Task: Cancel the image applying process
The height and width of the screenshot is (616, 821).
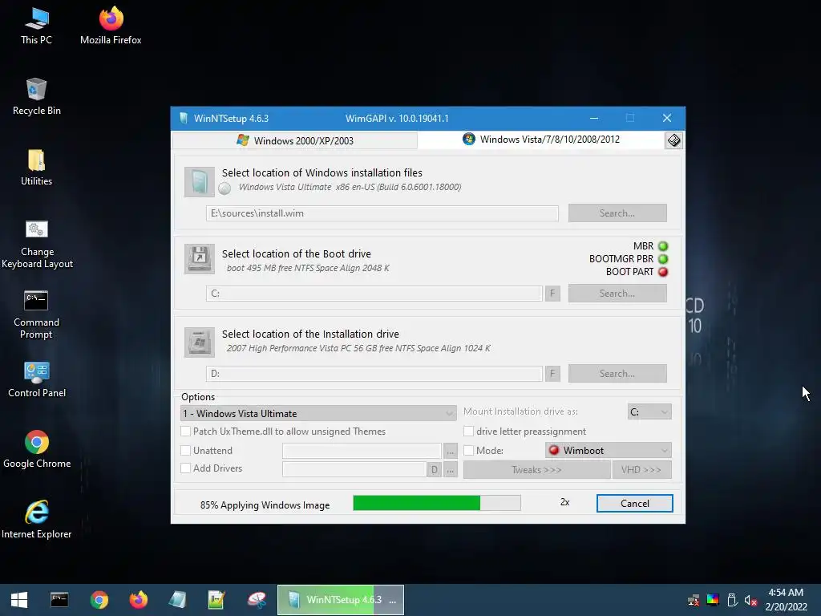Action: [635, 504]
